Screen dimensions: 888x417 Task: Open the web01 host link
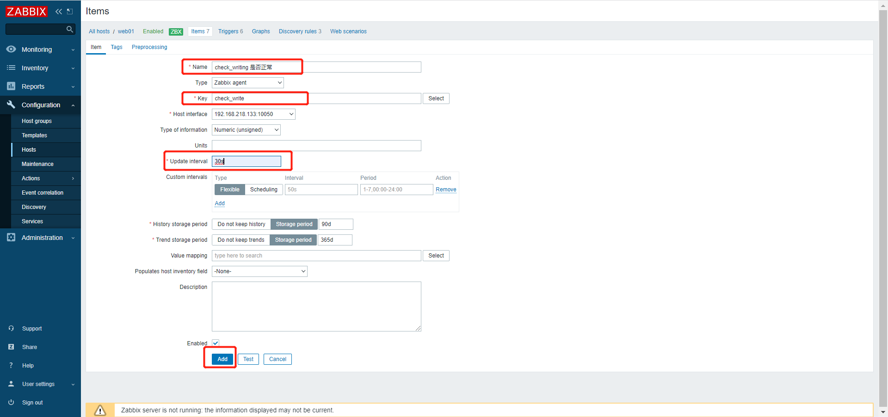coord(126,31)
